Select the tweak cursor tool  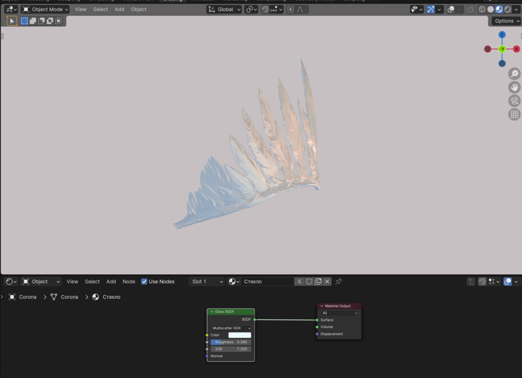coord(12,21)
